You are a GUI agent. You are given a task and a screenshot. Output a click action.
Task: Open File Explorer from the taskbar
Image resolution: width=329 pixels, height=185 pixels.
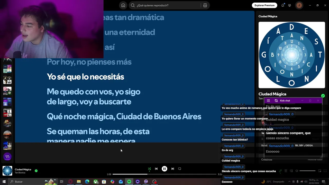pos(79,182)
